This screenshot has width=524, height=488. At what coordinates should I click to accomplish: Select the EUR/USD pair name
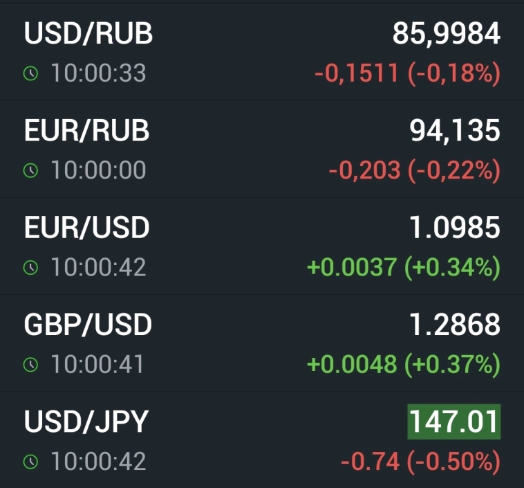click(x=87, y=228)
